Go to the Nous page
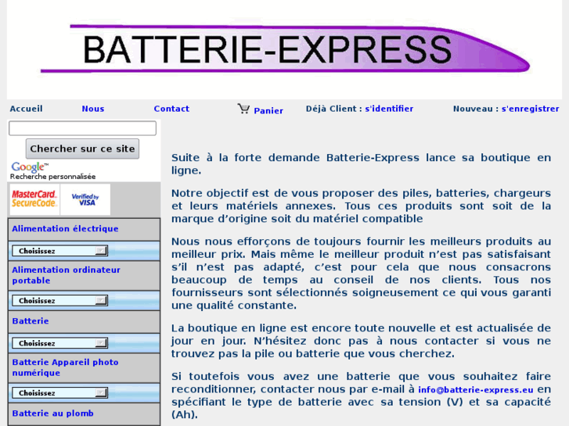The width and height of the screenshot is (569, 426). click(x=93, y=109)
